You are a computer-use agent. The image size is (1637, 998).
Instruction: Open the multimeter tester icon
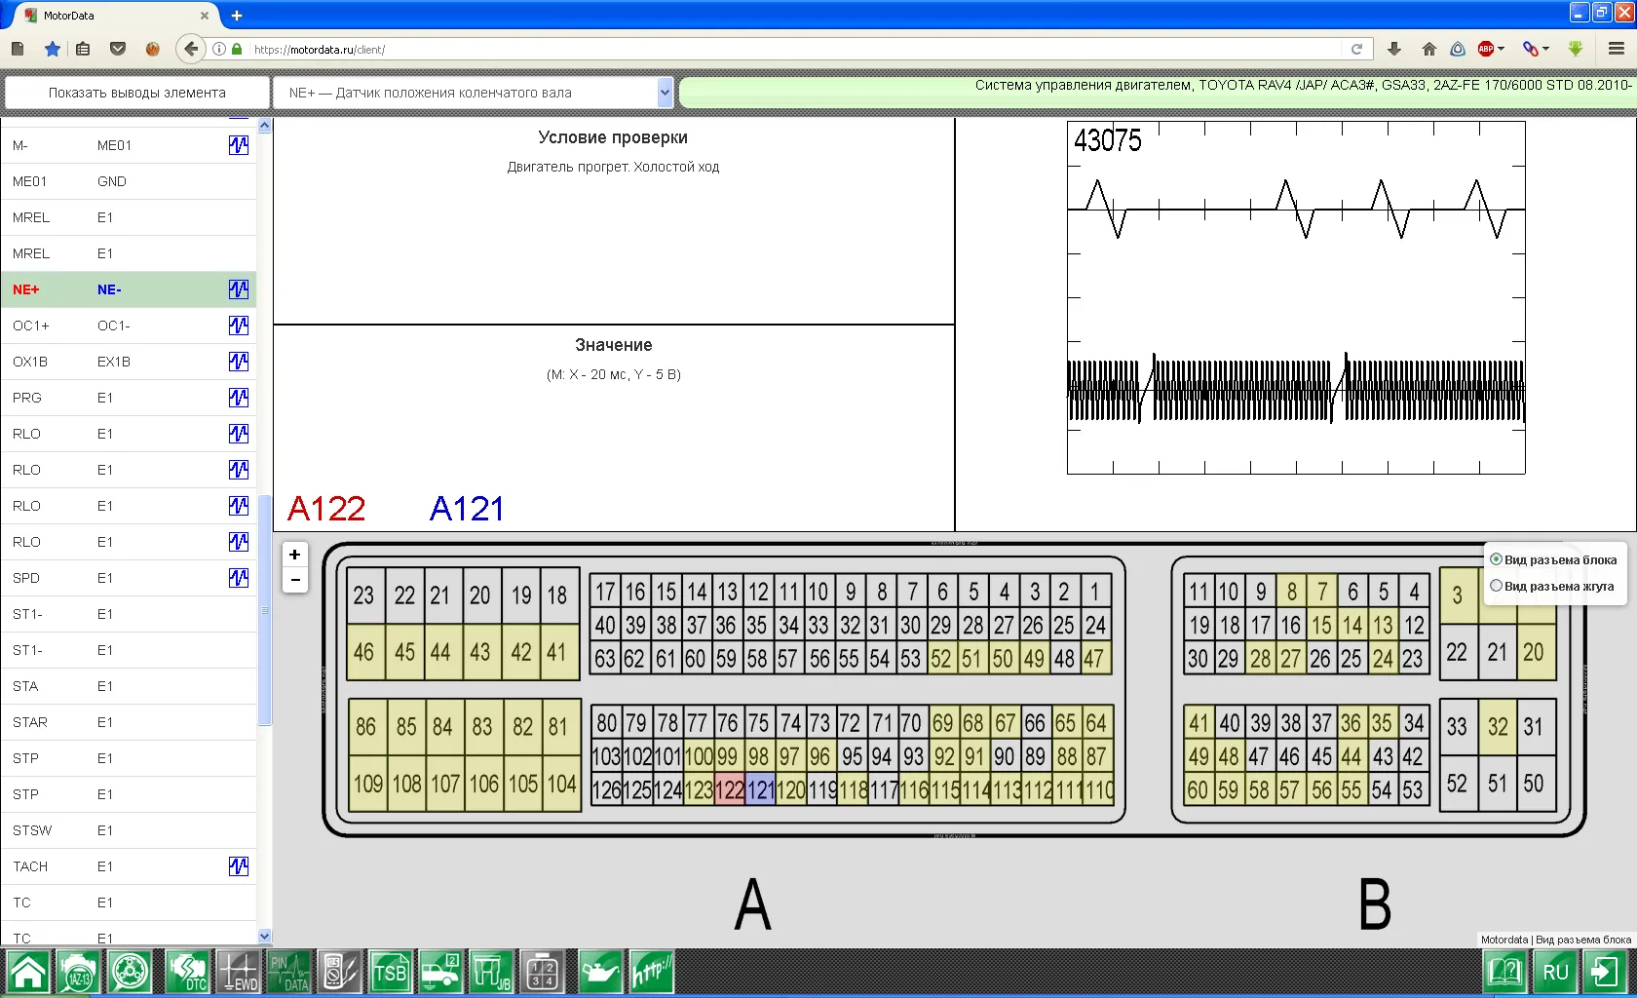[339, 973]
